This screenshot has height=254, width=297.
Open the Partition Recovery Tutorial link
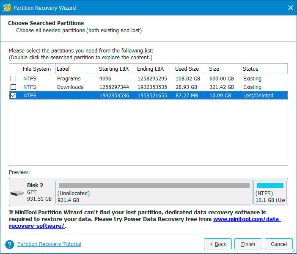[x=49, y=244]
